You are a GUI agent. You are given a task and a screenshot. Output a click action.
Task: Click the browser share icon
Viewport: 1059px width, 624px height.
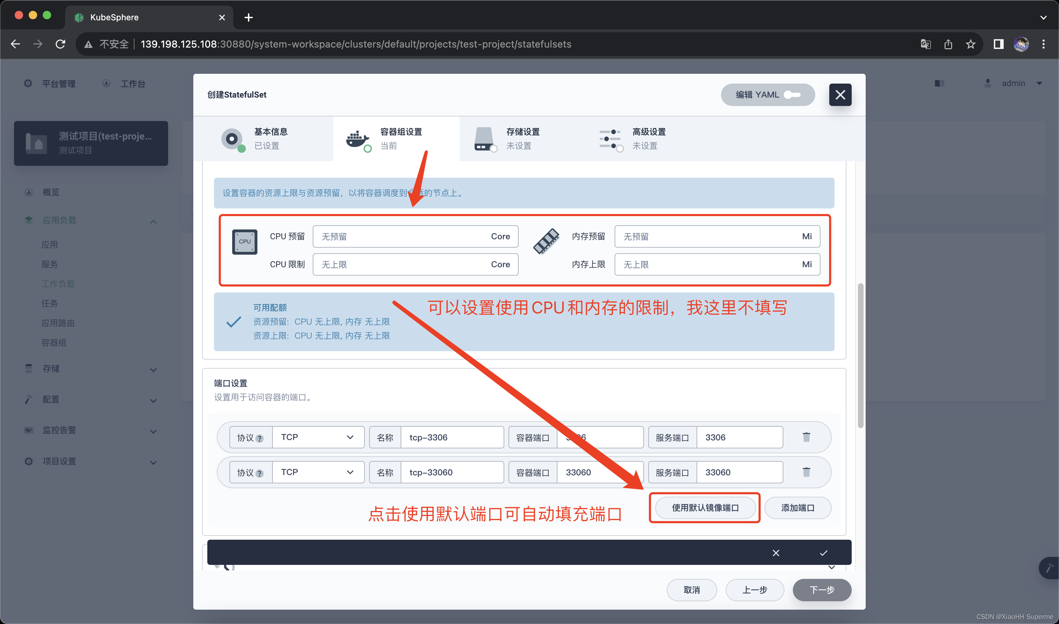948,44
